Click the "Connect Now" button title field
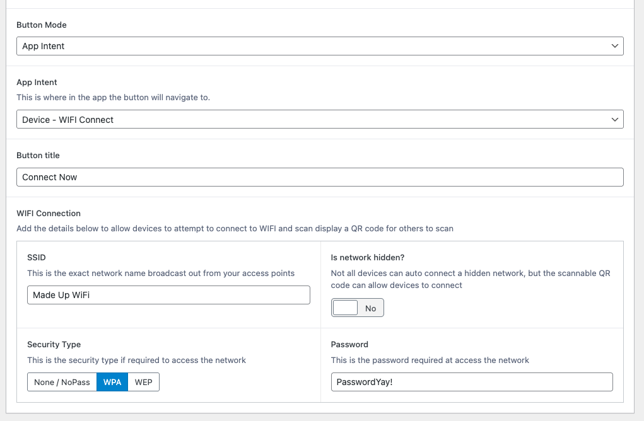 point(320,177)
